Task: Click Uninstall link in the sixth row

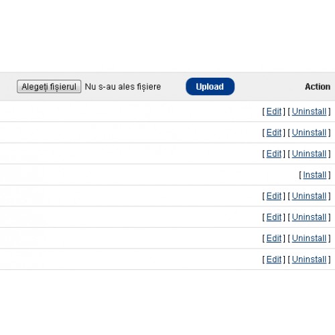Action: 309,217
